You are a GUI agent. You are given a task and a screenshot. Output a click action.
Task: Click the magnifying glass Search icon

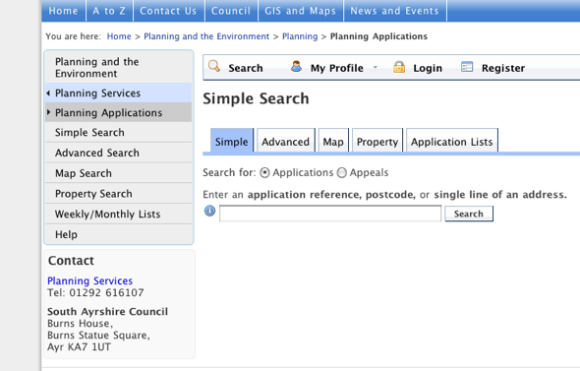pyautogui.click(x=213, y=66)
